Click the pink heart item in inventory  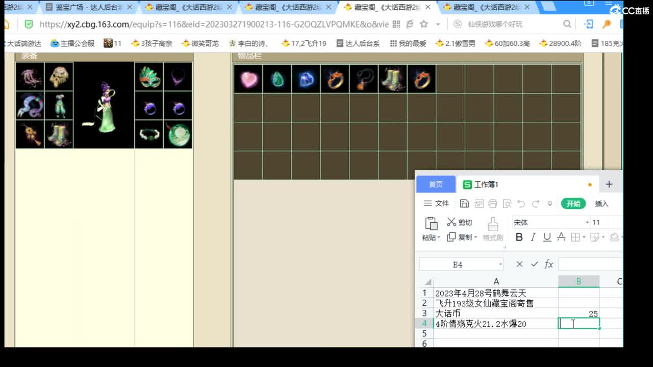pyautogui.click(x=248, y=78)
